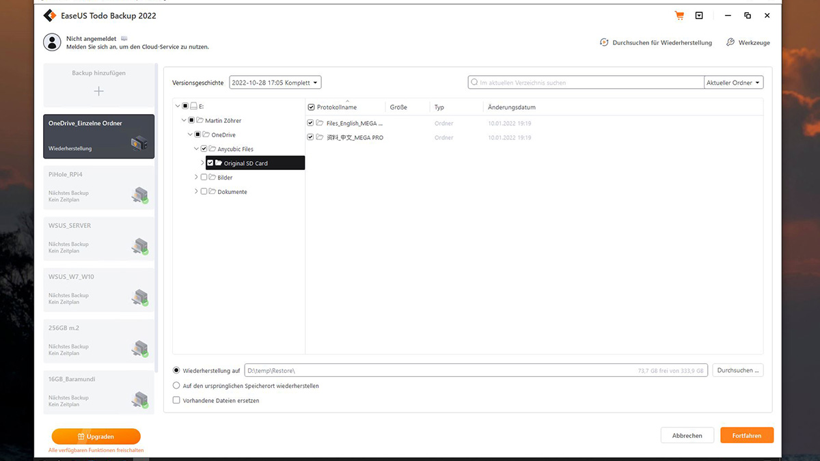Screen dimensions: 820x461
Task: Click the Abbrechen button
Action: pos(687,435)
